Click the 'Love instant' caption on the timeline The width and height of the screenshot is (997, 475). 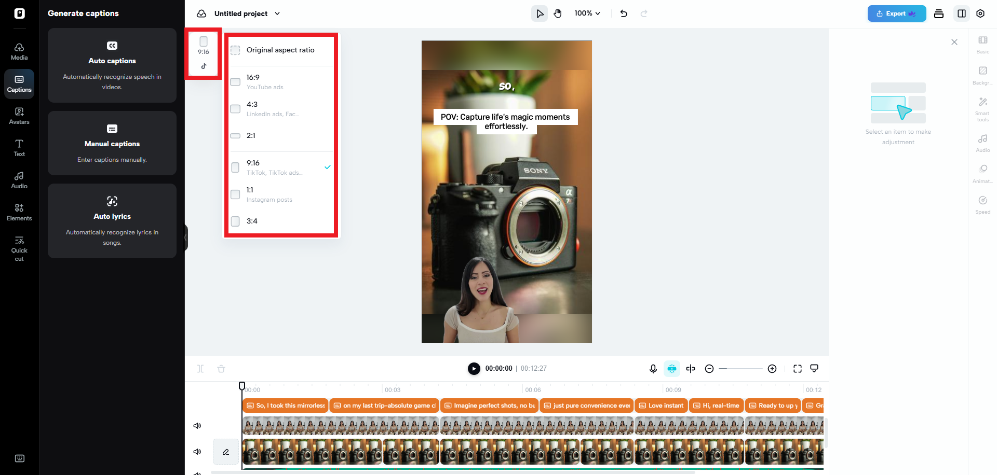(x=661, y=406)
